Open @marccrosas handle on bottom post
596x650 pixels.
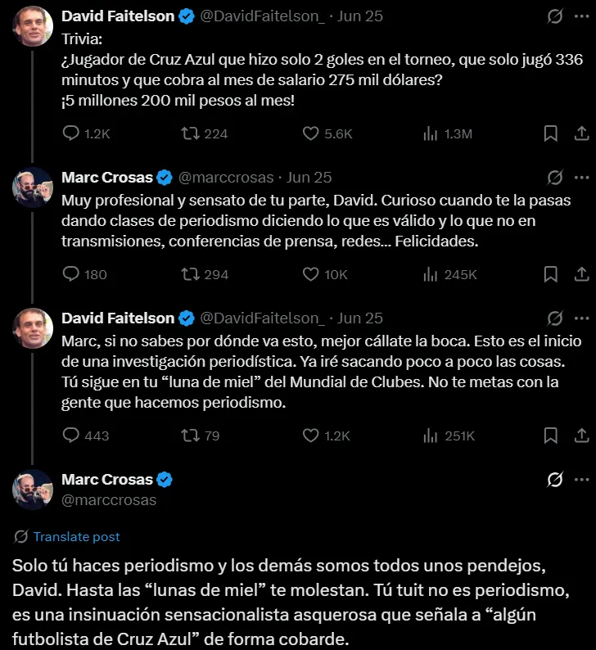tap(109, 499)
